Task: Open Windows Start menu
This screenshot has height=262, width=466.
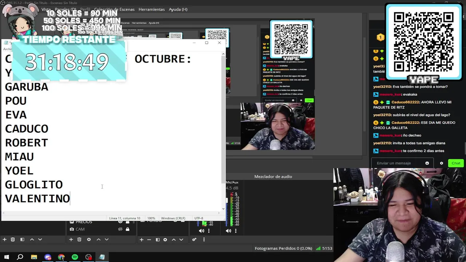Action: 7,257
